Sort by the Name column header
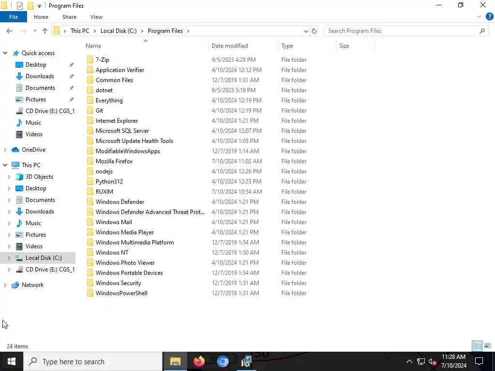Image resolution: width=495 pixels, height=371 pixels. point(93,46)
